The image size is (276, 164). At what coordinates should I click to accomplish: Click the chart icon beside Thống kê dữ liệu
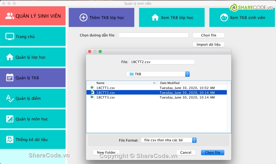pyautogui.click(x=10, y=140)
